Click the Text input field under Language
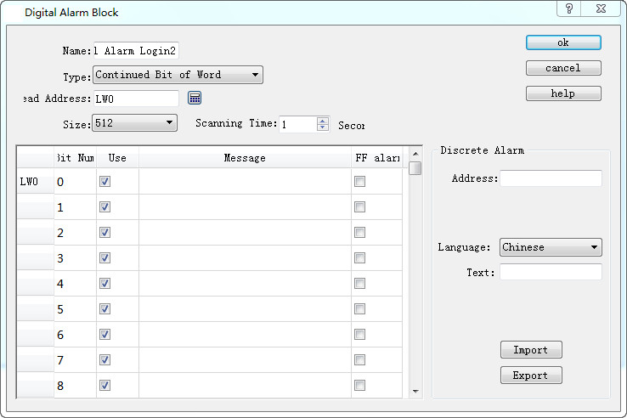 pos(551,272)
